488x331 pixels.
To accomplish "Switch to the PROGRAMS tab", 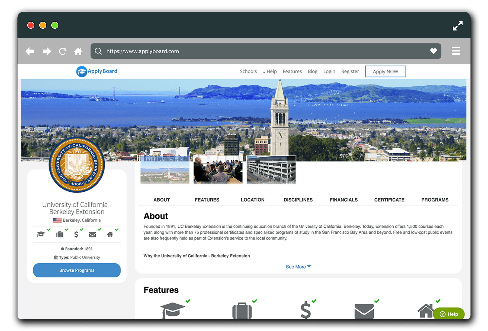I will [435, 200].
